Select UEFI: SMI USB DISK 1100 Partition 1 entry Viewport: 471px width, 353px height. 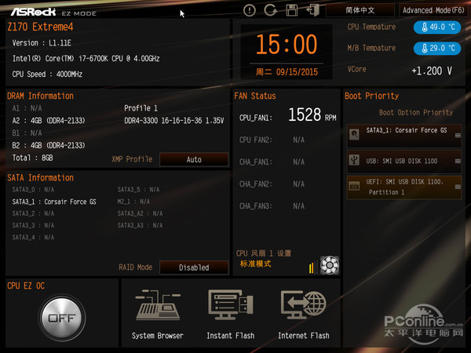pyautogui.click(x=404, y=187)
